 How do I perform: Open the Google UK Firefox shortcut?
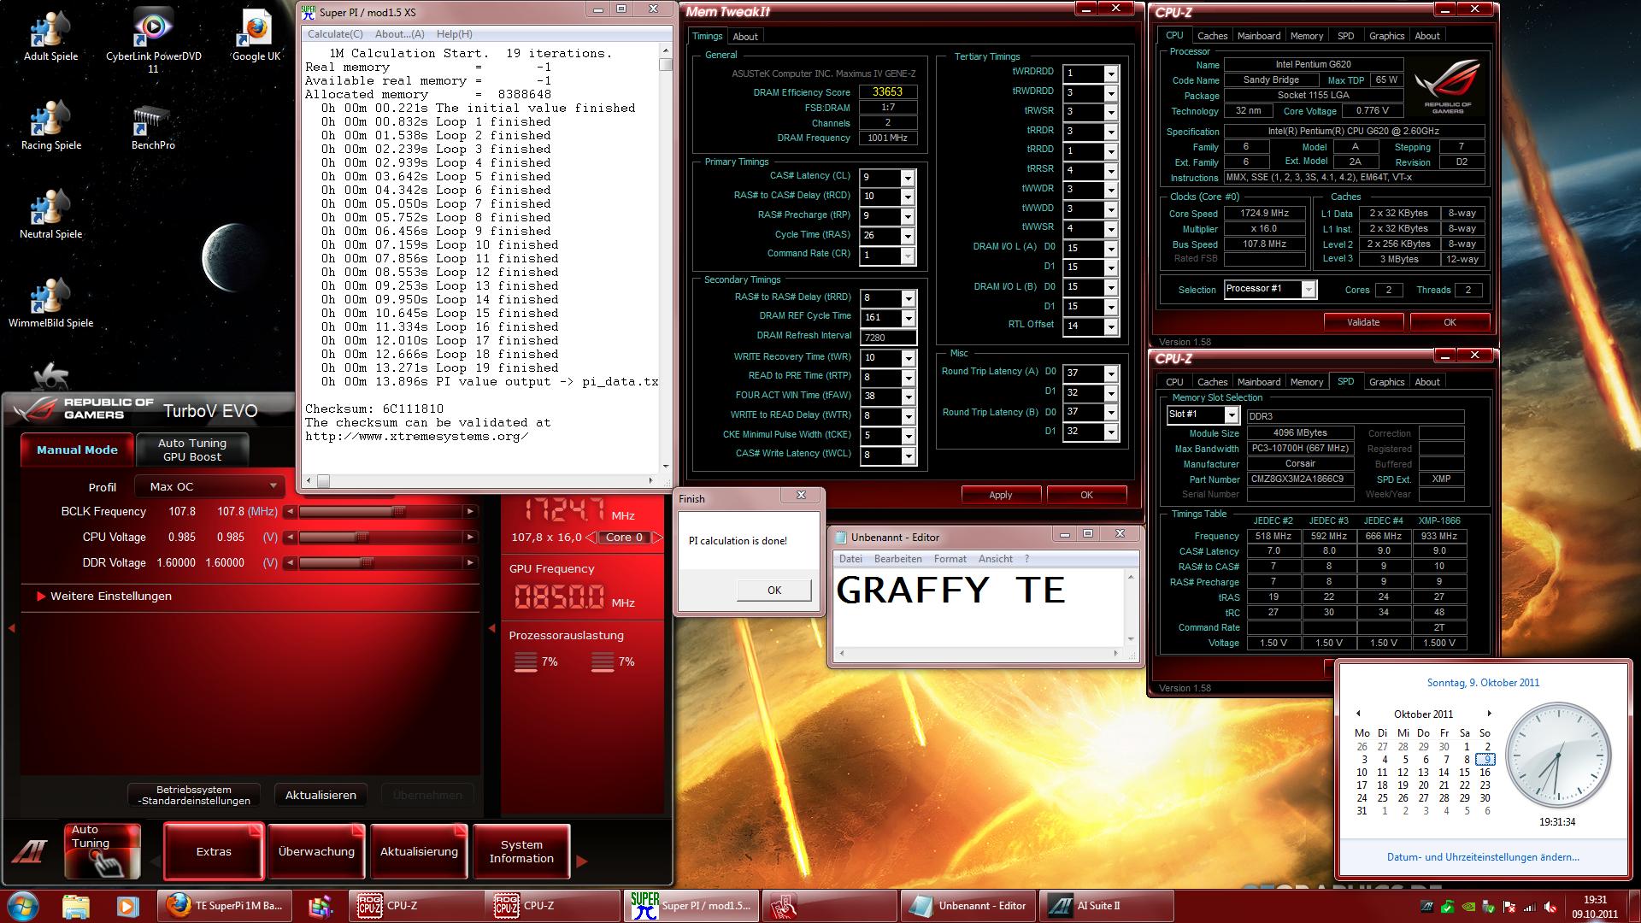(256, 38)
